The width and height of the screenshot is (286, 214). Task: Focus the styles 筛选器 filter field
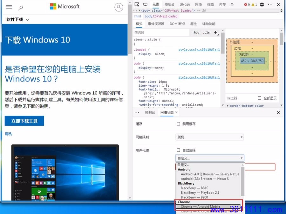click(161, 33)
